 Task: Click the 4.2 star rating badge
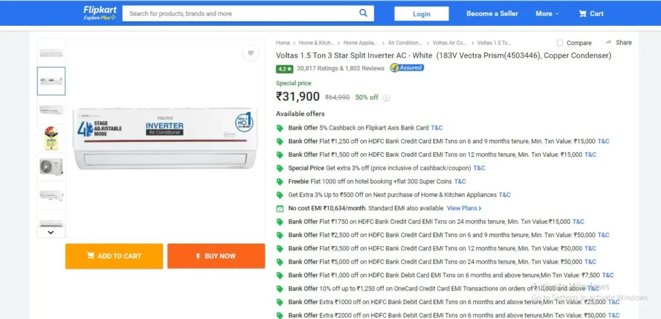pos(285,69)
